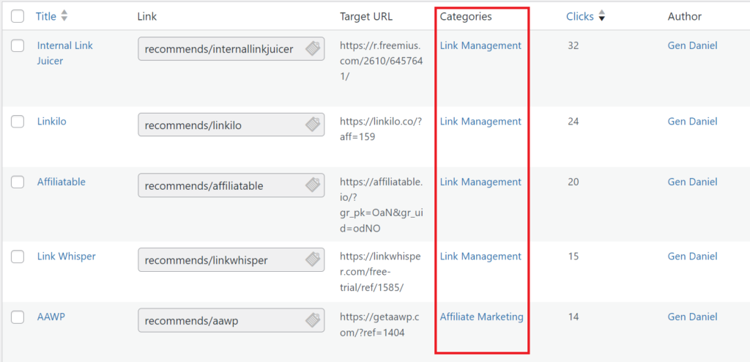Filter by Link Management in Internal Link Juicer row
The width and height of the screenshot is (750, 362).
coord(480,45)
